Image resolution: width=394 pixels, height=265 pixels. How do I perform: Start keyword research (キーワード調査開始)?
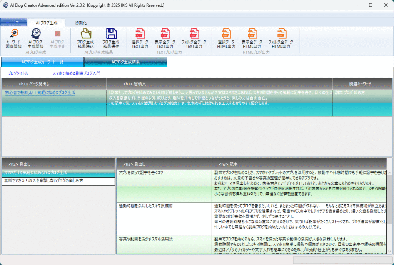[14, 38]
